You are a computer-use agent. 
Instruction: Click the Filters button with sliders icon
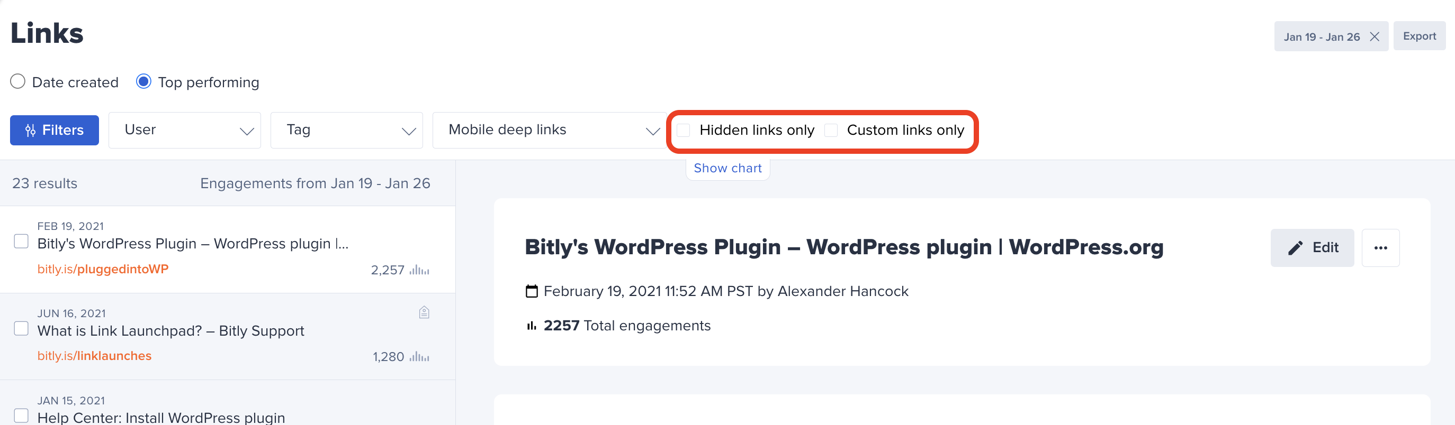click(54, 130)
